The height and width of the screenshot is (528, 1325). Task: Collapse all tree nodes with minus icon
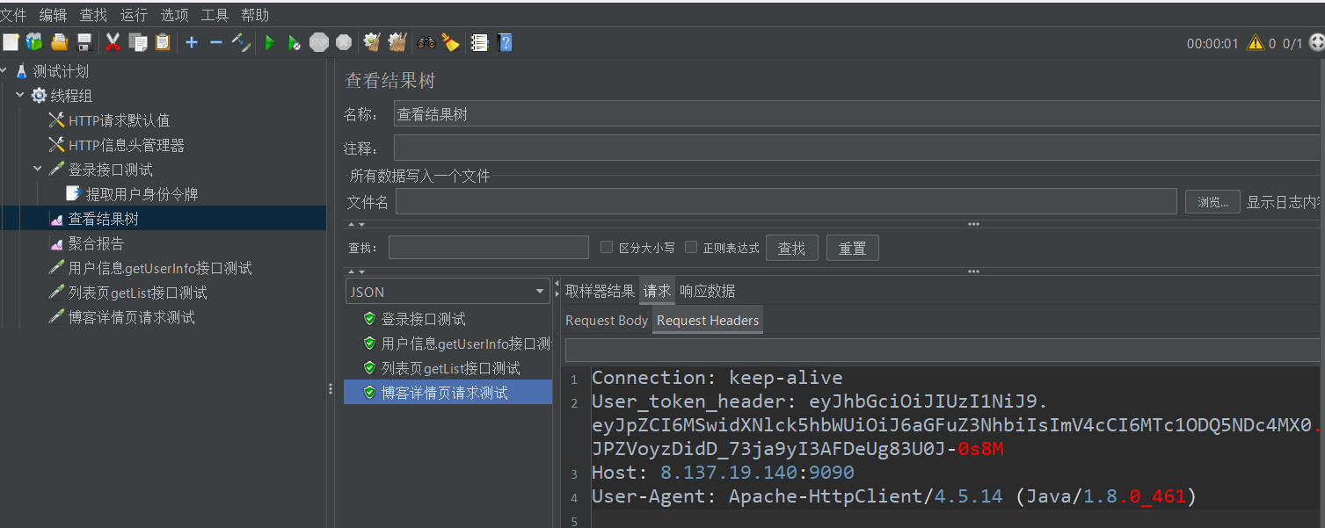(216, 42)
